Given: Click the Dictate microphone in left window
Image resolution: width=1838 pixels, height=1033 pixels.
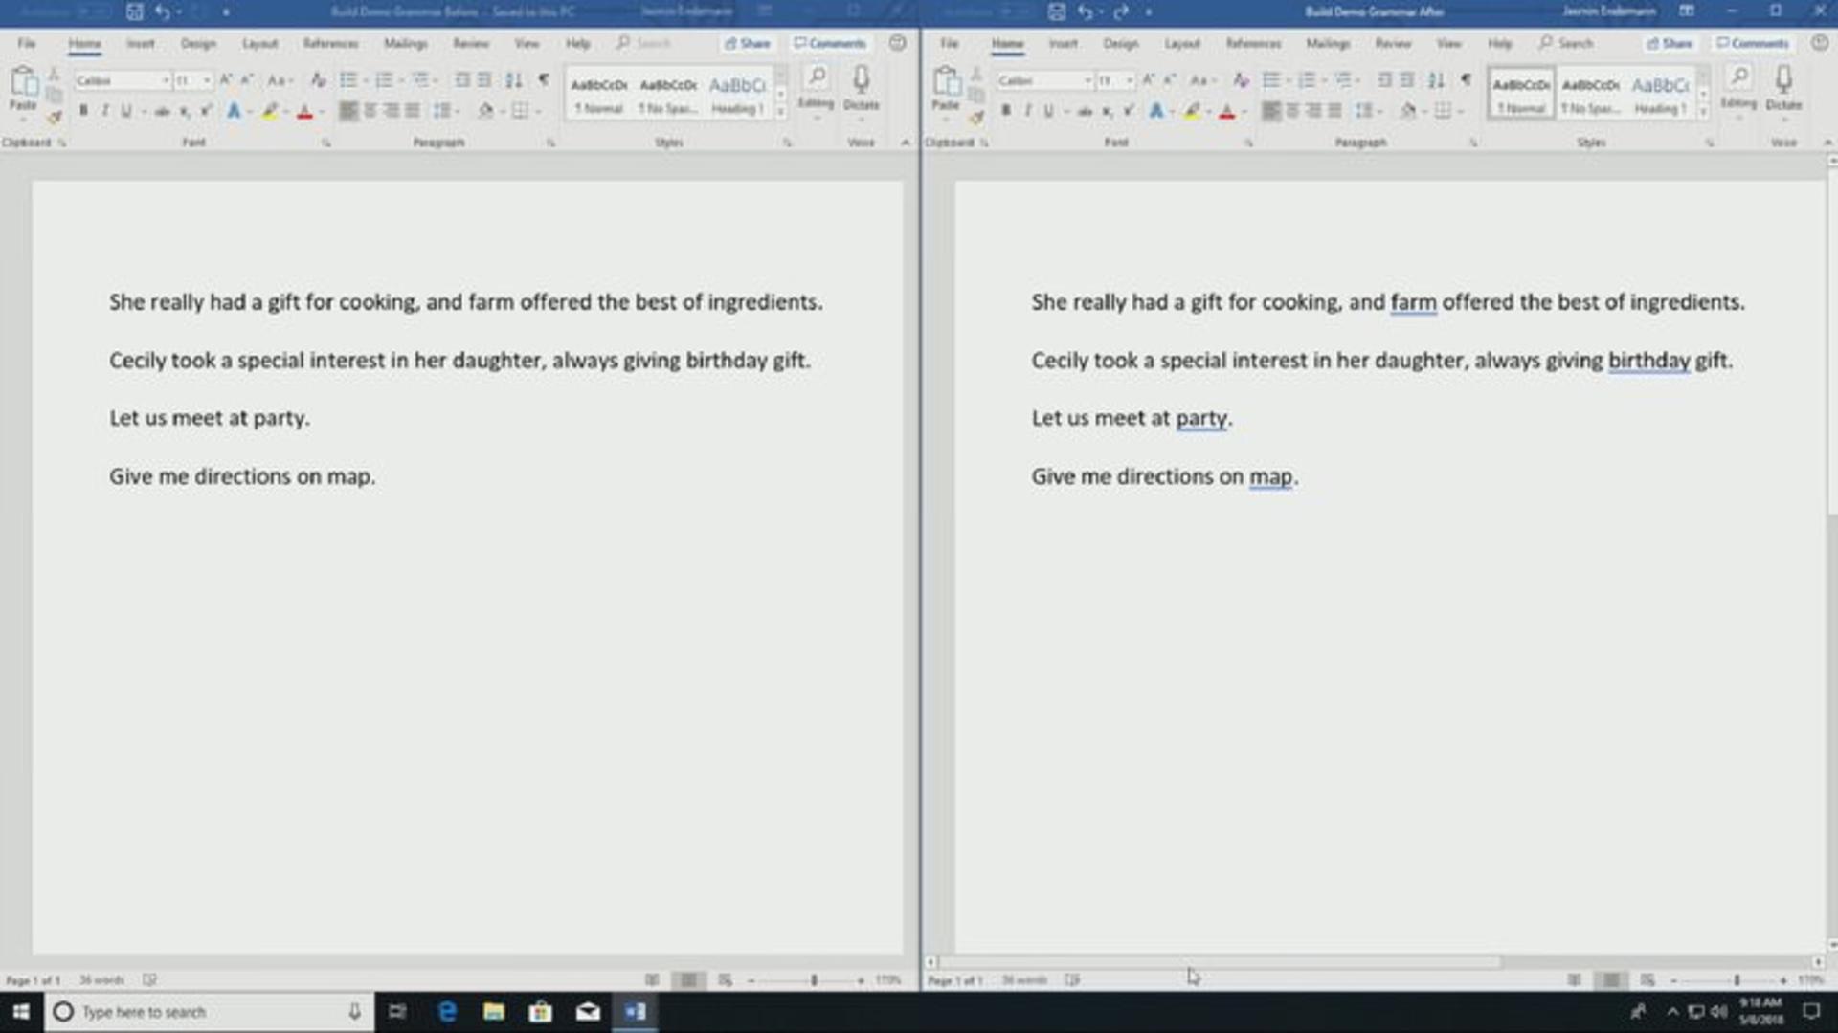Looking at the screenshot, I should coord(861,88).
